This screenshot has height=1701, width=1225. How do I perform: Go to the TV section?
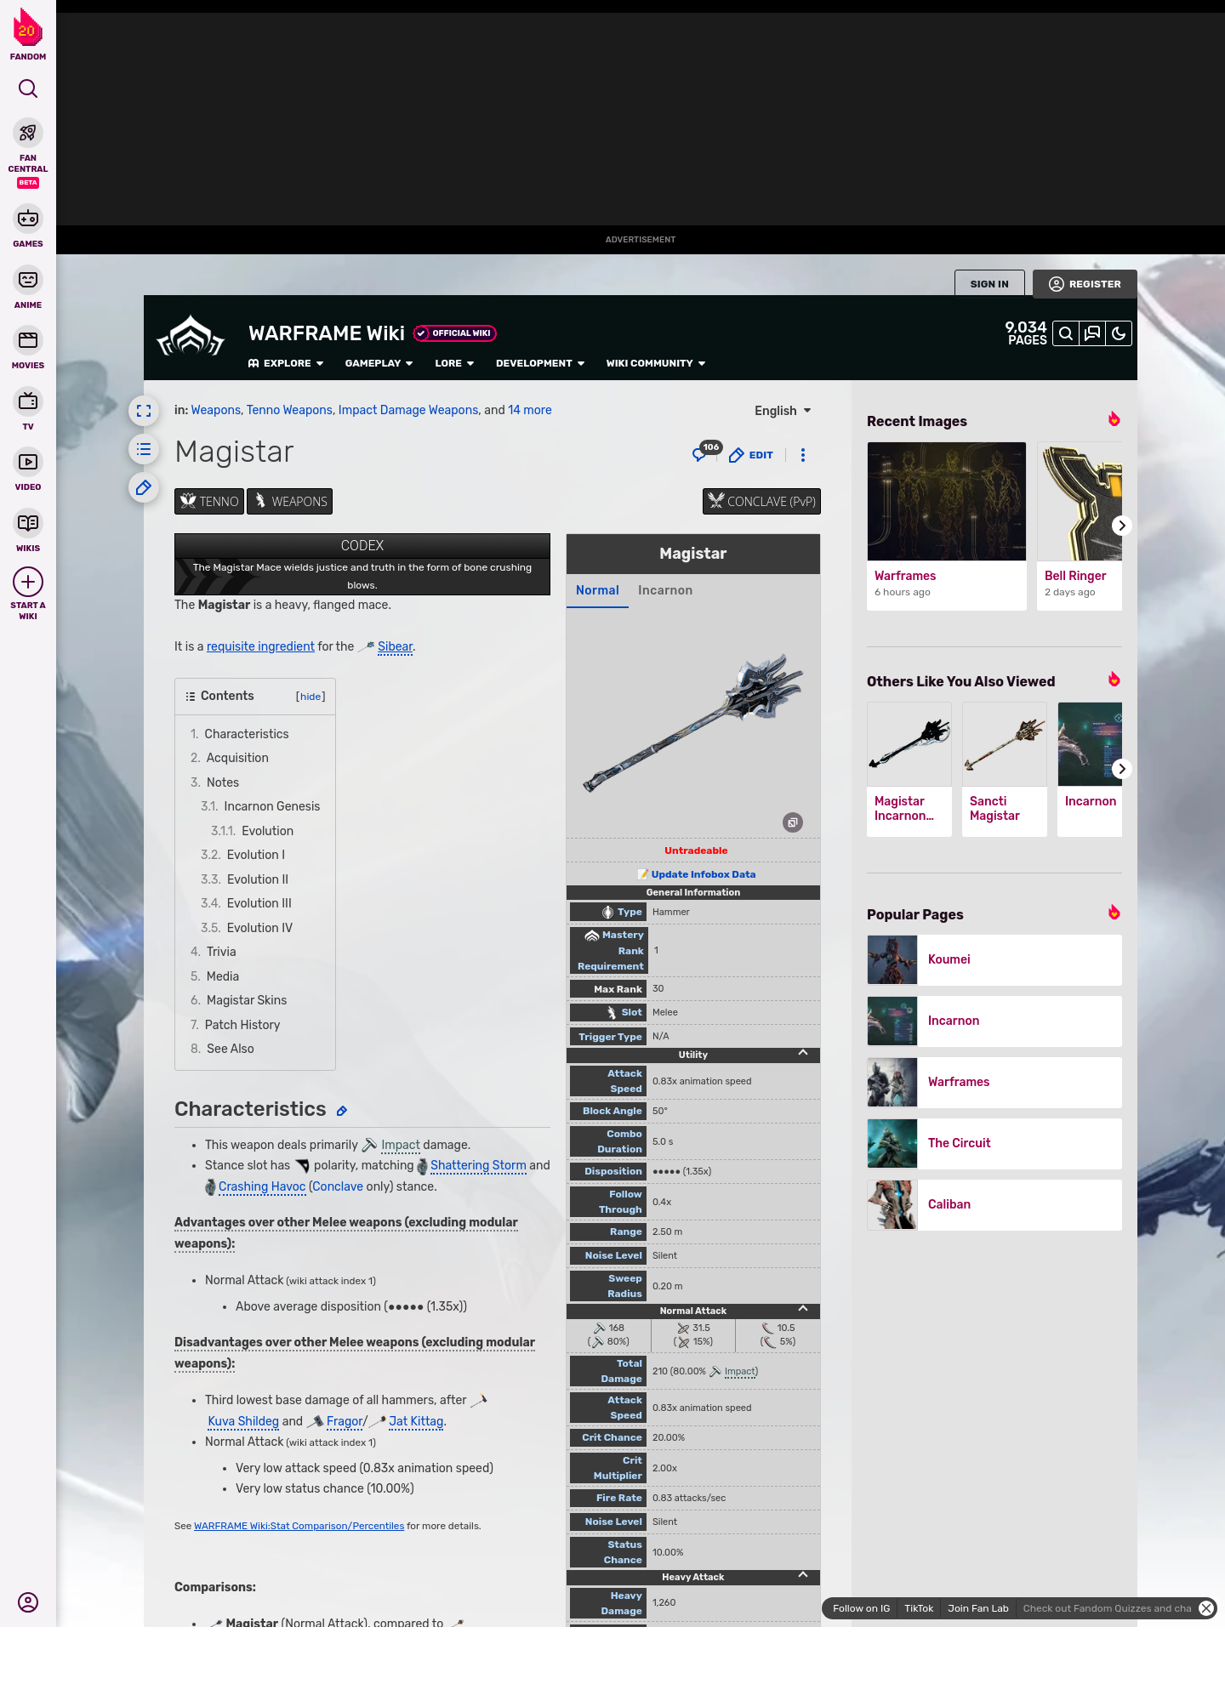pyautogui.click(x=28, y=409)
